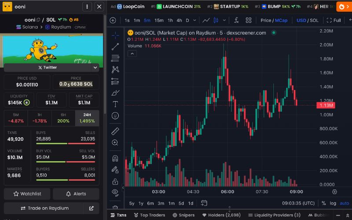Set chart range to 6m

pos(150,203)
